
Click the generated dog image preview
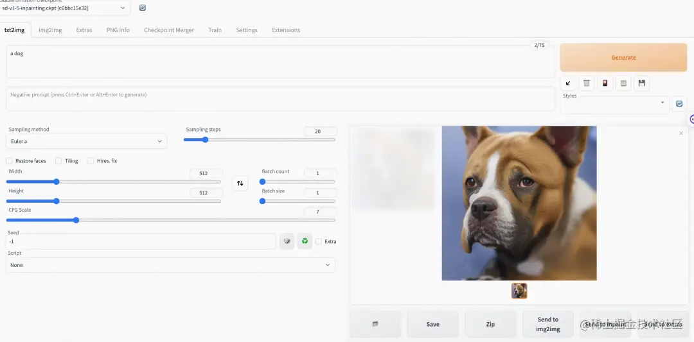coord(519,203)
